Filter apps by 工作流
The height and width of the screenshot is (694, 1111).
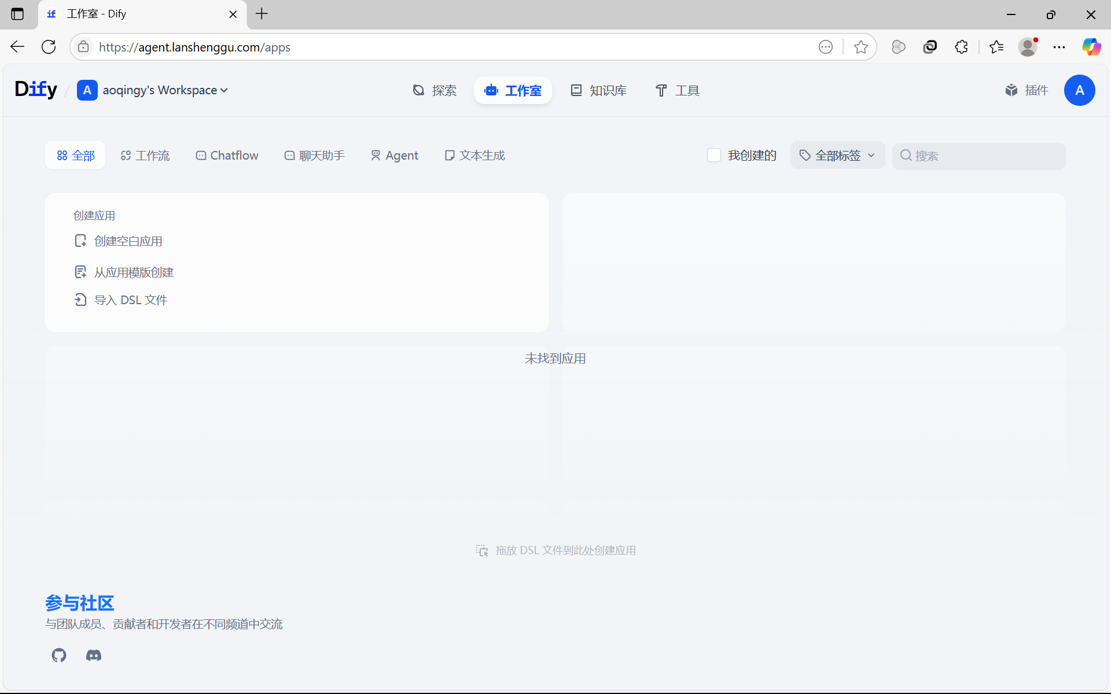coord(145,155)
